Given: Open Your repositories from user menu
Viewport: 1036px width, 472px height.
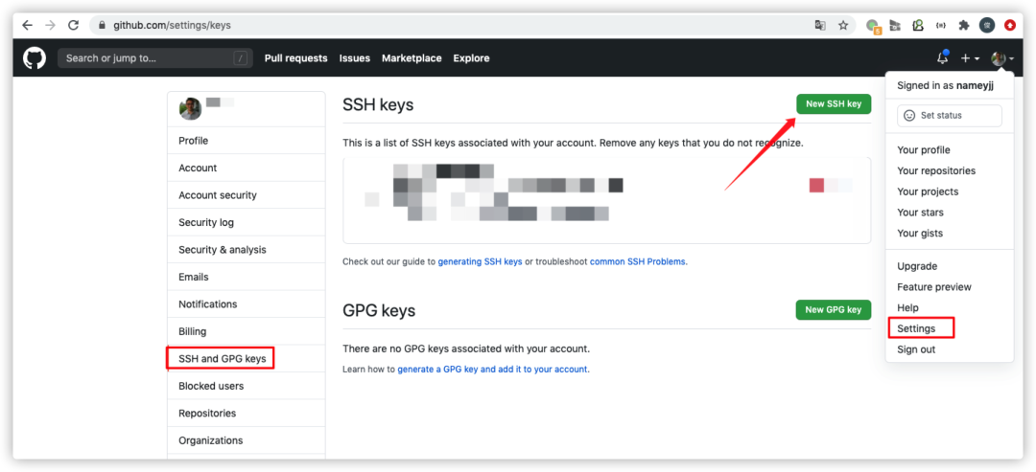Looking at the screenshot, I should coord(950,170).
